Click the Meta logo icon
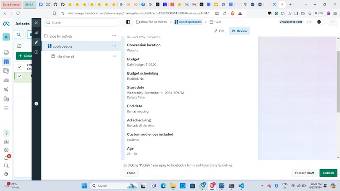 (6, 24)
